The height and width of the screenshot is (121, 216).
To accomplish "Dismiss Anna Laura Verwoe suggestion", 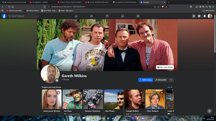I will (58, 93).
